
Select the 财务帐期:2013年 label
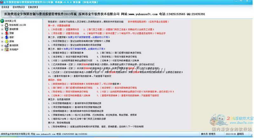pyautogui.click(x=17, y=25)
